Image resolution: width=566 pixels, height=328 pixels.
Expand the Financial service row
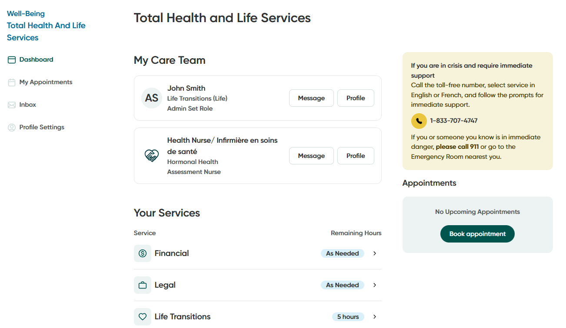coord(374,253)
